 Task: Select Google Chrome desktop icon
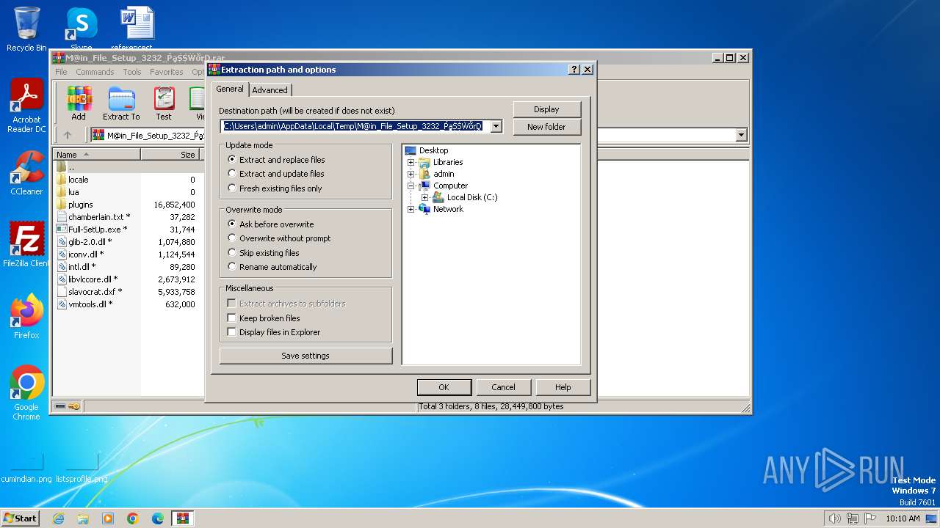26,393
